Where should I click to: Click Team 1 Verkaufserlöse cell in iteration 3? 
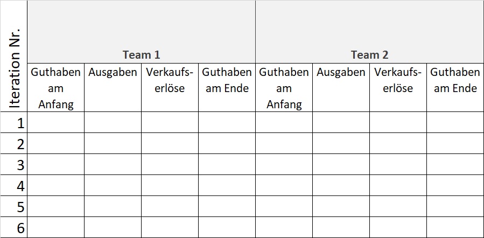click(170, 165)
